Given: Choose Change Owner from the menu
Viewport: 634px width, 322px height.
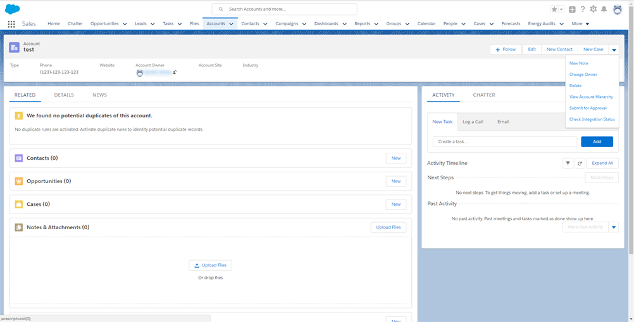Looking at the screenshot, I should [583, 75].
